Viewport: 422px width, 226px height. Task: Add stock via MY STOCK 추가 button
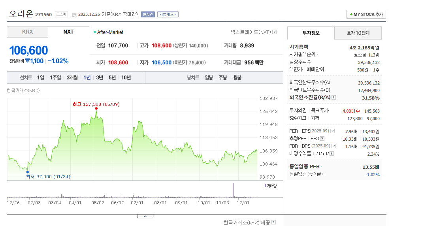click(x=366, y=14)
